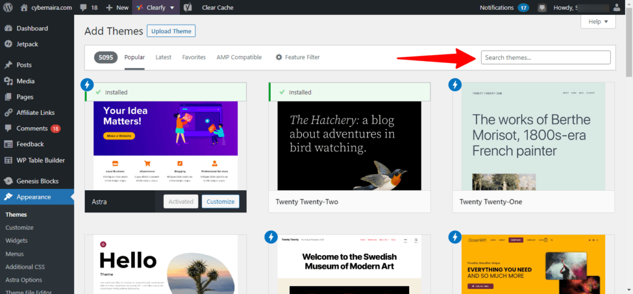The width and height of the screenshot is (633, 294).
Task: Click the Appearance paintbrush icon
Action: point(8,197)
